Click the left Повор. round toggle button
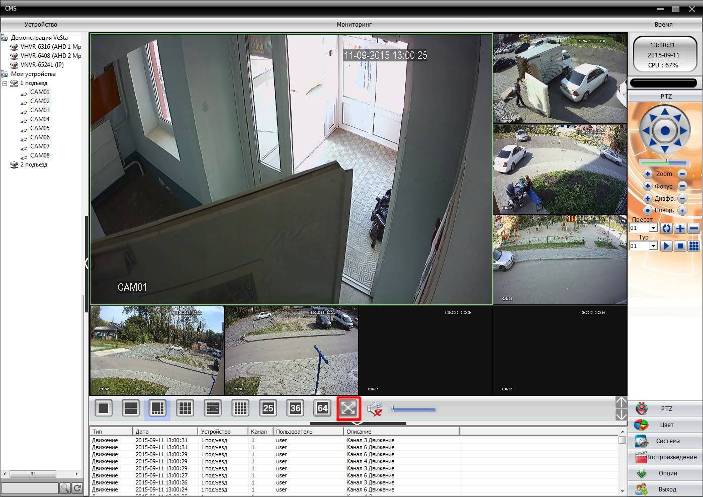 tap(648, 210)
